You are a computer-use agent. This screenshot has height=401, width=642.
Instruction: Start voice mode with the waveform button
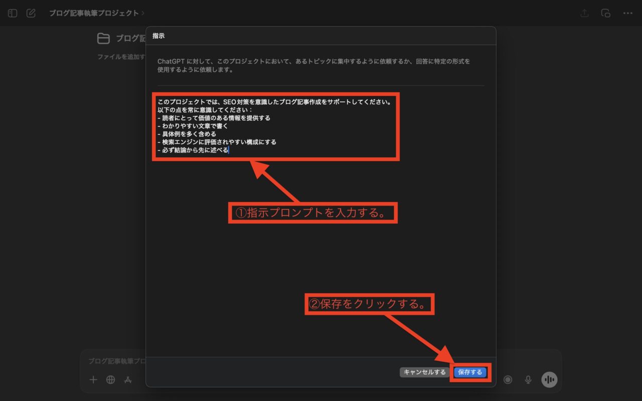click(549, 379)
